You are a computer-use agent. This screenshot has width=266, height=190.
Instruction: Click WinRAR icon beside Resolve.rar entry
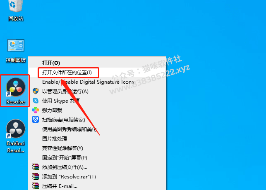point(36,176)
